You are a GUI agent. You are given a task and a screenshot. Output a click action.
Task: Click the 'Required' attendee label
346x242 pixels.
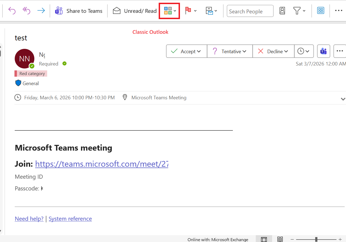click(49, 64)
